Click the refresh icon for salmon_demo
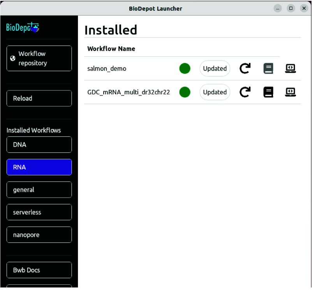This screenshot has width=312, height=298. coord(245,69)
